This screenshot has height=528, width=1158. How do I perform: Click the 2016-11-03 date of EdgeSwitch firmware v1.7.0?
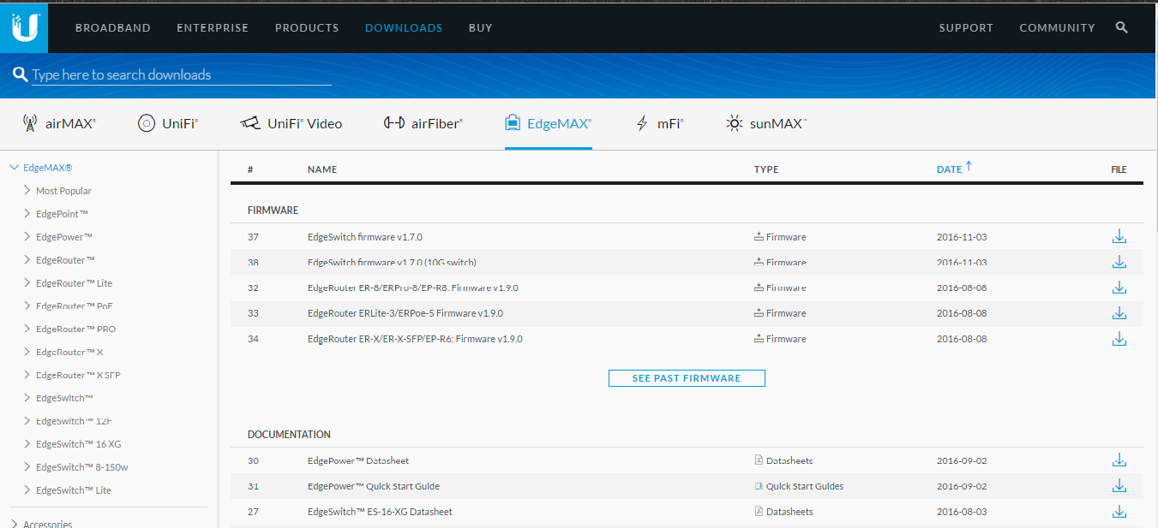click(962, 237)
